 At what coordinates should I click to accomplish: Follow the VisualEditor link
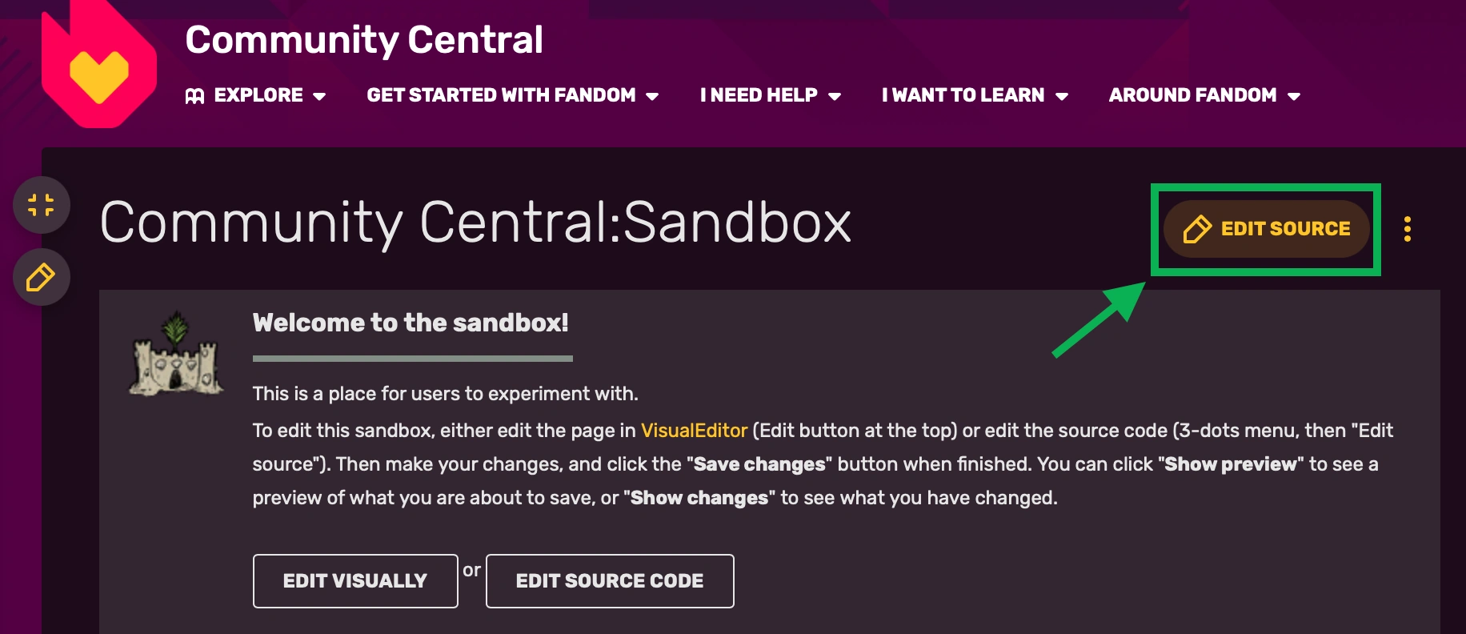(694, 431)
